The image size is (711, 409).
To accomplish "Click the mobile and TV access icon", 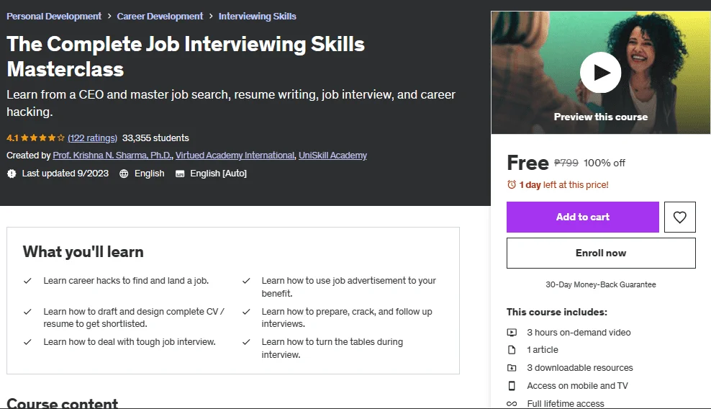I will coord(512,386).
